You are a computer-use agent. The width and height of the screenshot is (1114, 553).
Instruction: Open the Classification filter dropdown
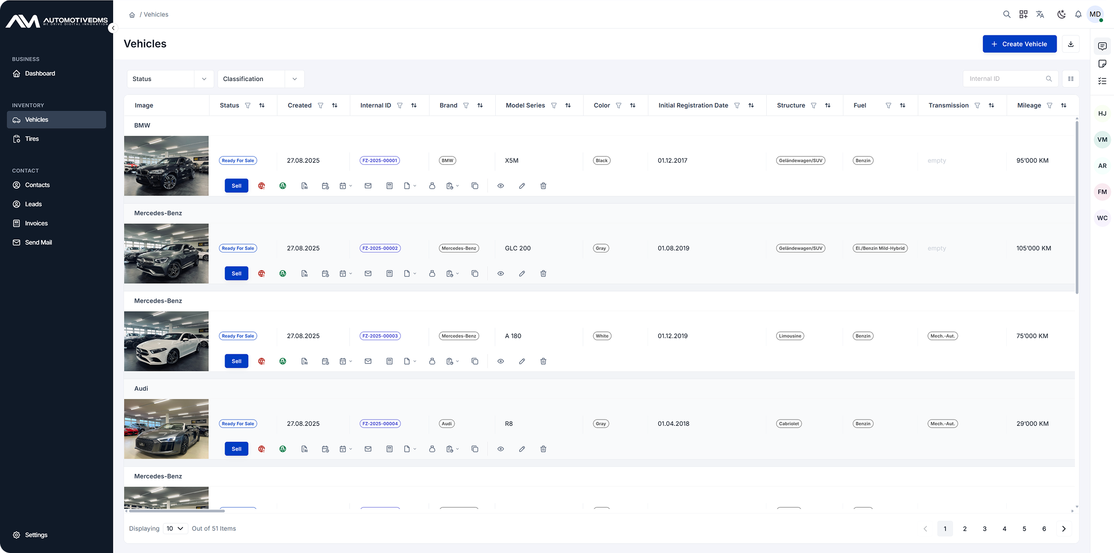pyautogui.click(x=261, y=79)
